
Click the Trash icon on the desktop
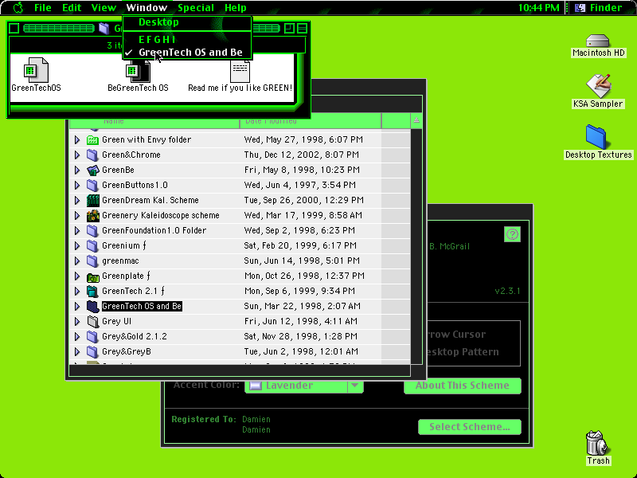click(x=598, y=443)
